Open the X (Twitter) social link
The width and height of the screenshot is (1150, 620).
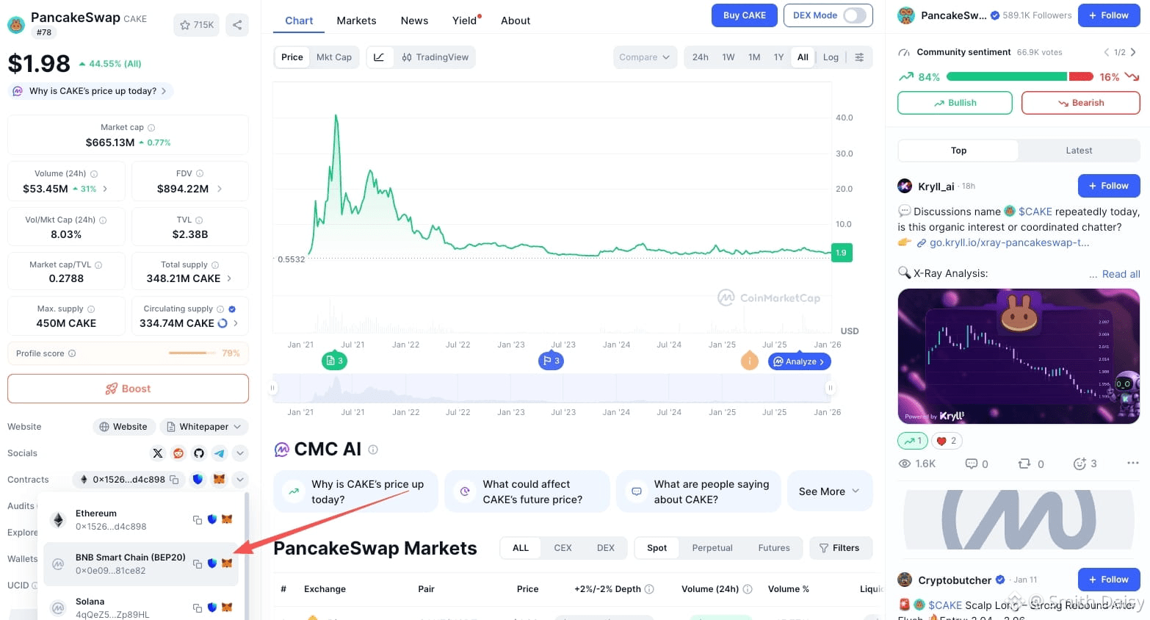coord(158,453)
